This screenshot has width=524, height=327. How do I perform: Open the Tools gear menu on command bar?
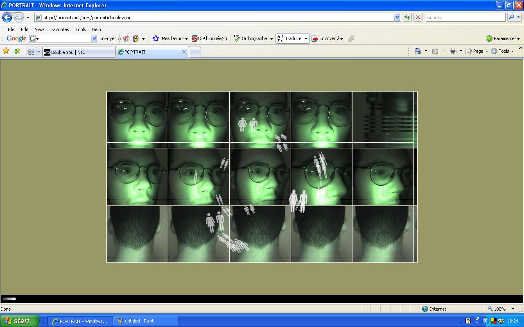[x=503, y=51]
